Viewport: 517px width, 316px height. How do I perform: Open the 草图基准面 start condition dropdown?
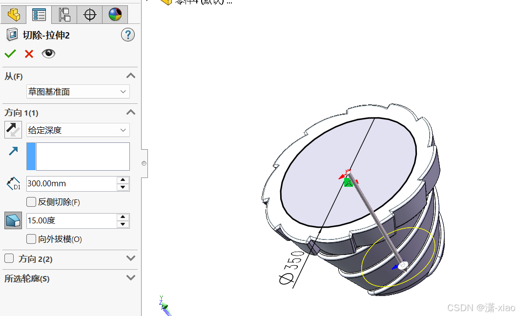click(78, 92)
